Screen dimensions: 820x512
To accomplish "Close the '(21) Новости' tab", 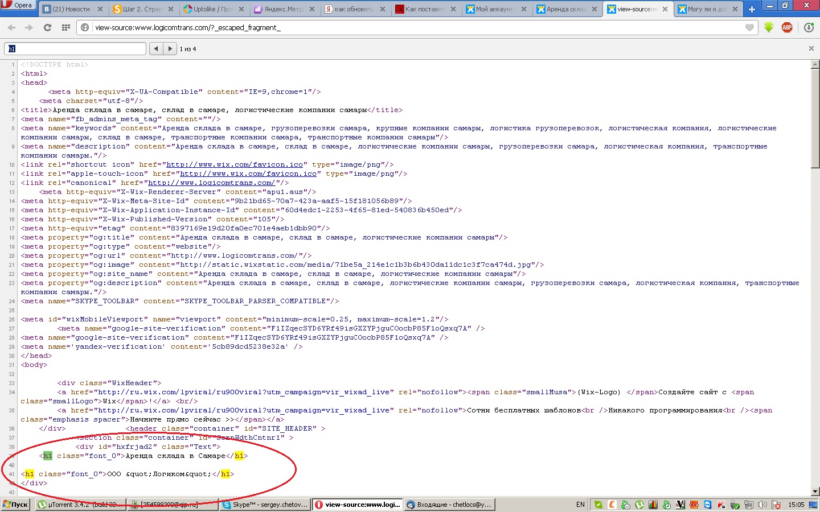I will pos(100,9).
